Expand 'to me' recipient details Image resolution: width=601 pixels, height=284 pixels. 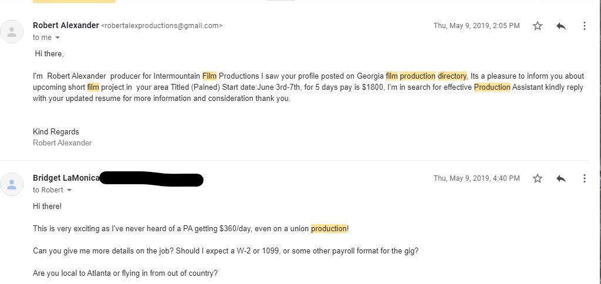pos(58,38)
